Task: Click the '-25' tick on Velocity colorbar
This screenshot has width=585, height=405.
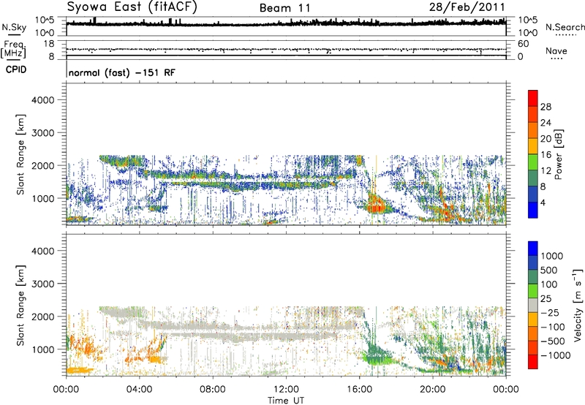Action: (x=549, y=312)
